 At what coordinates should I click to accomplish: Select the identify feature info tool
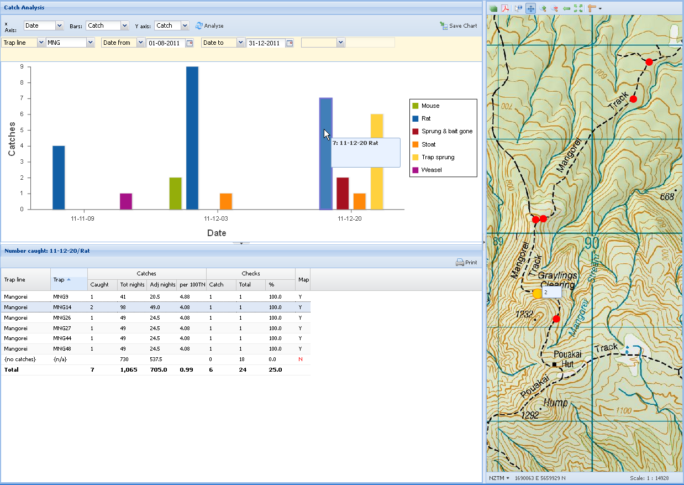tap(518, 8)
